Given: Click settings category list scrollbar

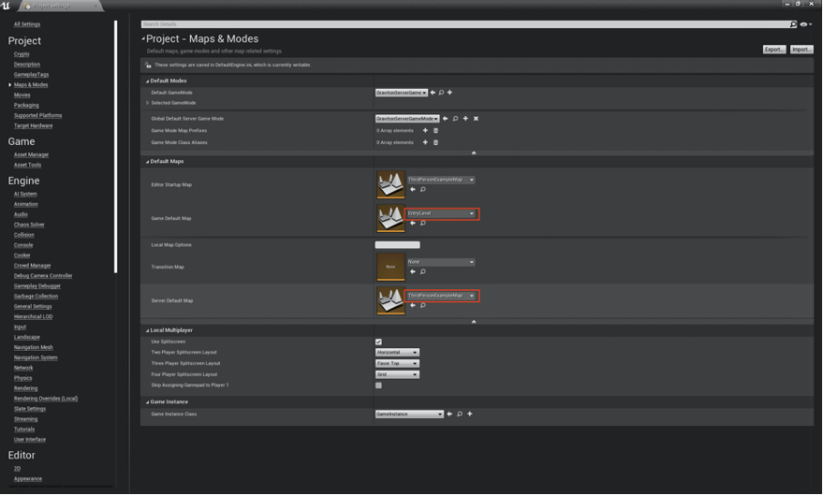Looking at the screenshot, I should click(115, 147).
